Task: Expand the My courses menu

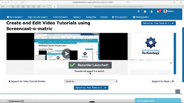Action: click(x=15, y=17)
